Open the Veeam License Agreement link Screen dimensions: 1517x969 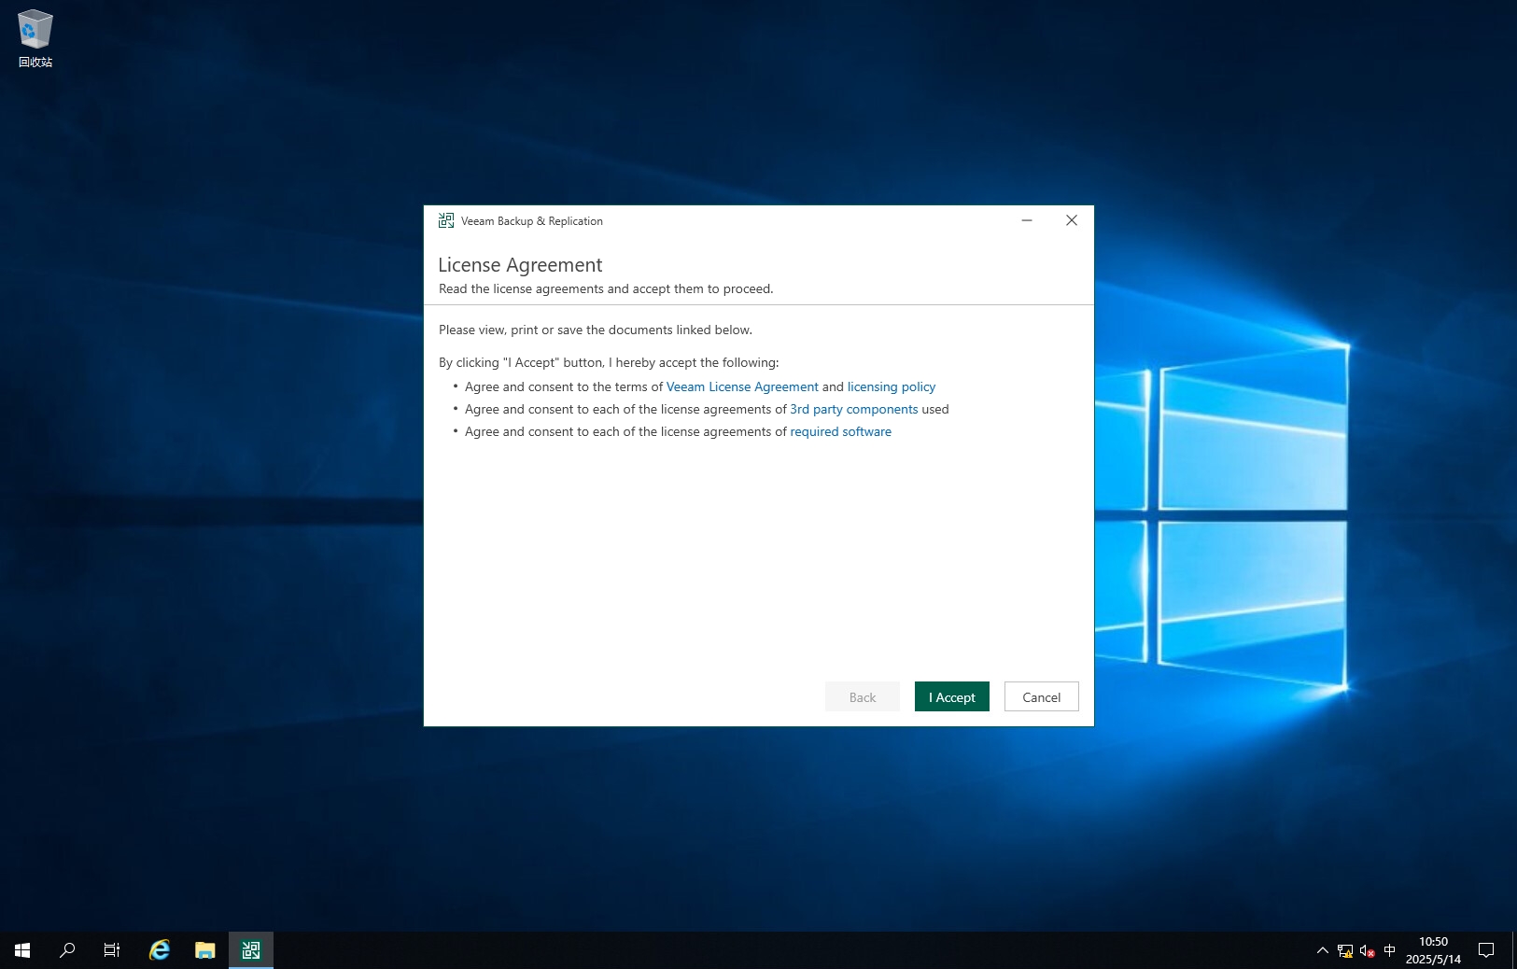click(x=742, y=386)
